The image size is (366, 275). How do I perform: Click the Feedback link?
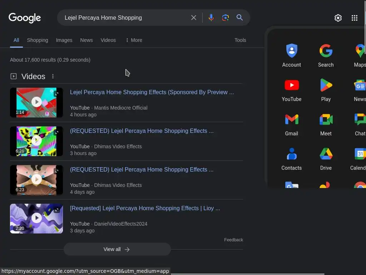[233, 240]
